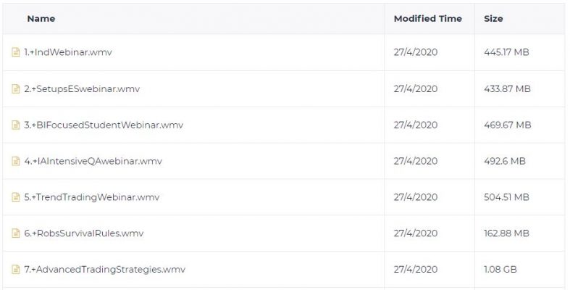
Task: Open 3.+BIFocusedStudentWebinar.wmv
Action: (104, 125)
